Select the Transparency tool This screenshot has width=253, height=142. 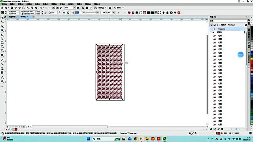pos(2,73)
